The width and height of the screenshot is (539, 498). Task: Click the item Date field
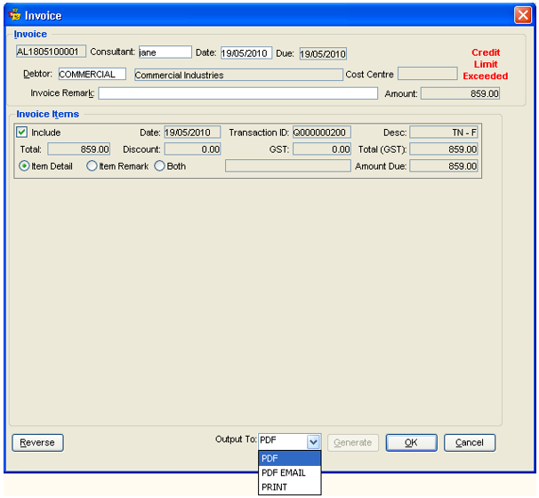[192, 133]
